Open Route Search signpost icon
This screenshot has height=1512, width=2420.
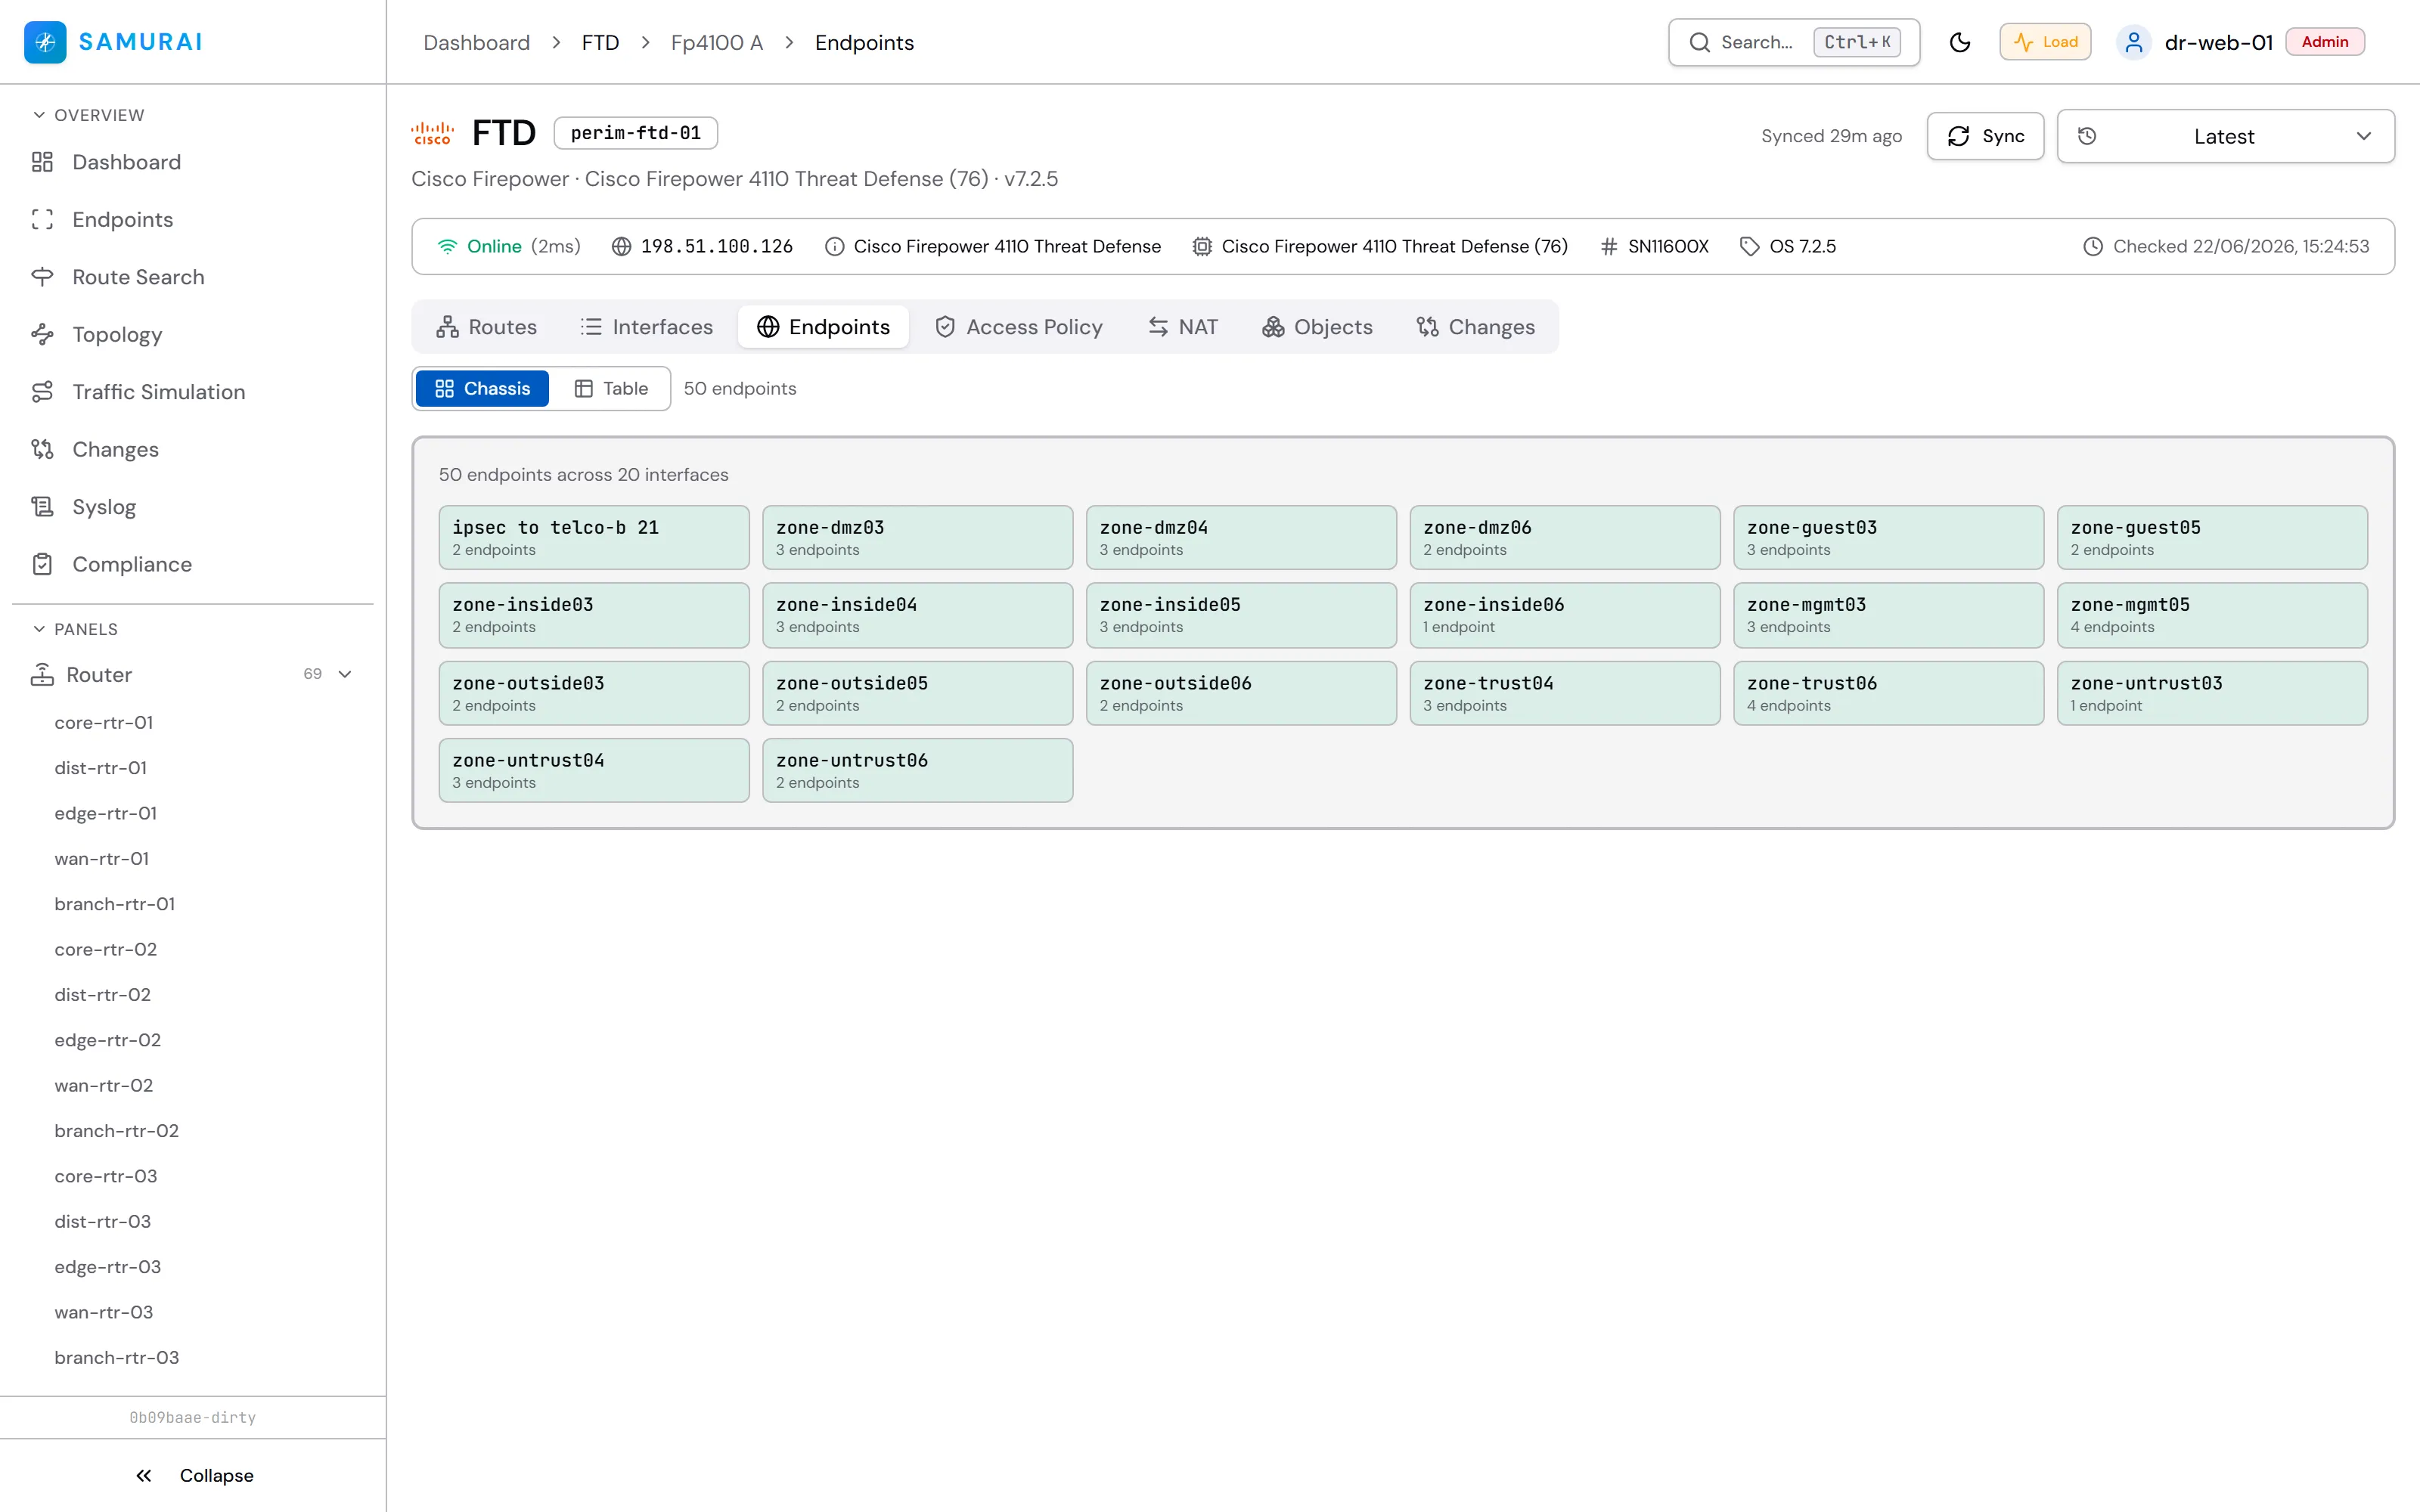tap(42, 277)
